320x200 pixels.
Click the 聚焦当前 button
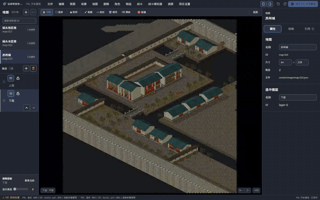(x=29, y=180)
